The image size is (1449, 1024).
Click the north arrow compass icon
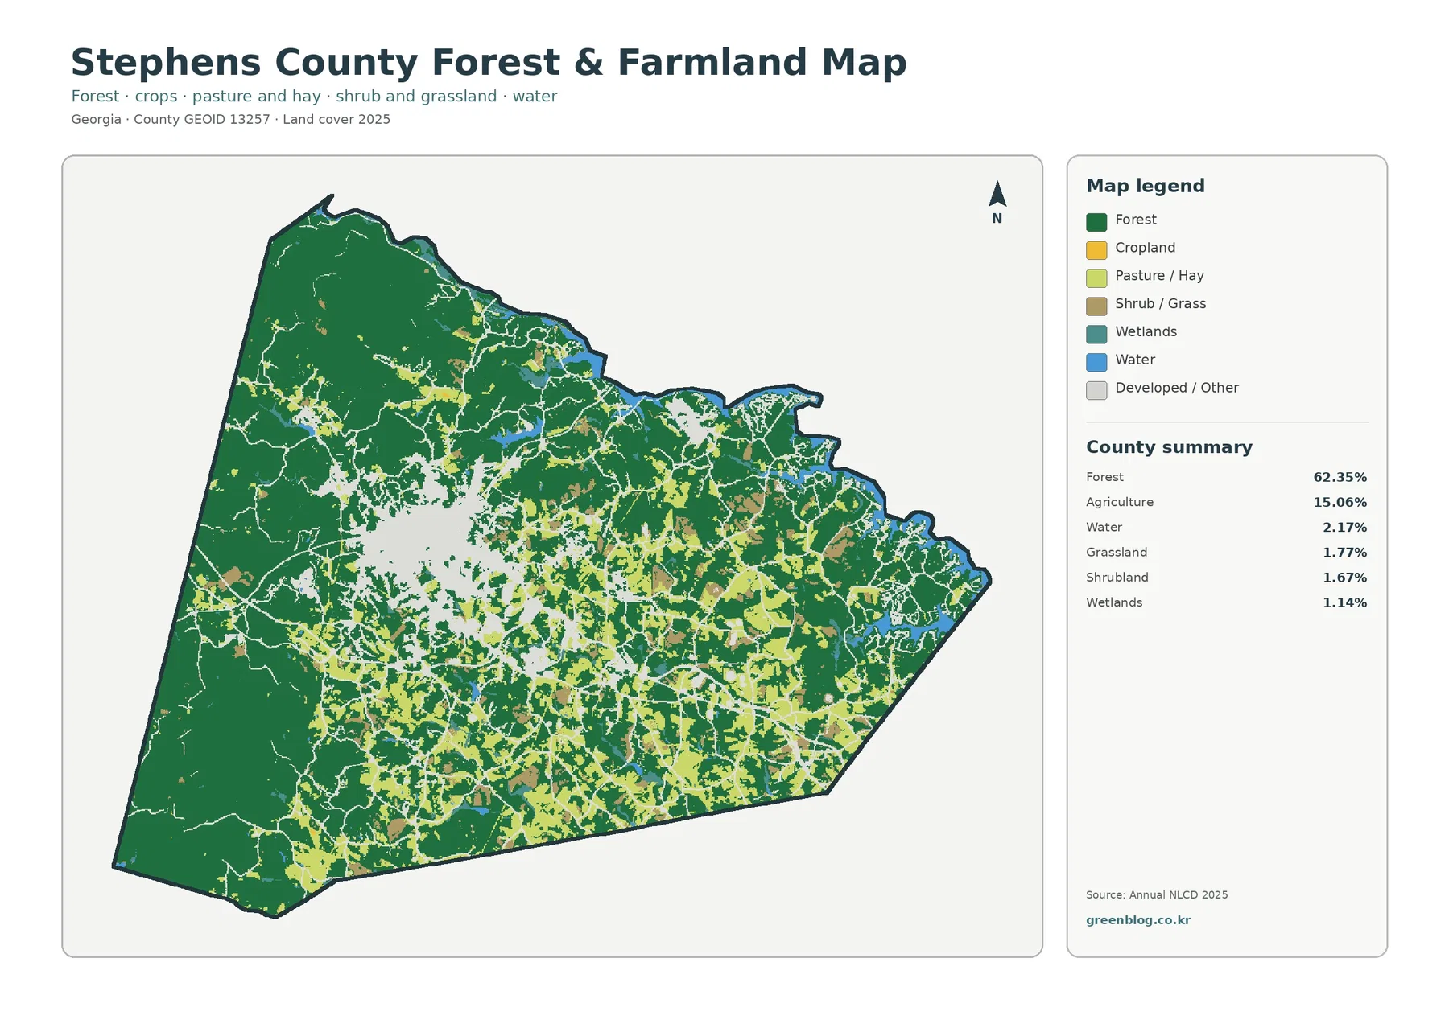[997, 194]
